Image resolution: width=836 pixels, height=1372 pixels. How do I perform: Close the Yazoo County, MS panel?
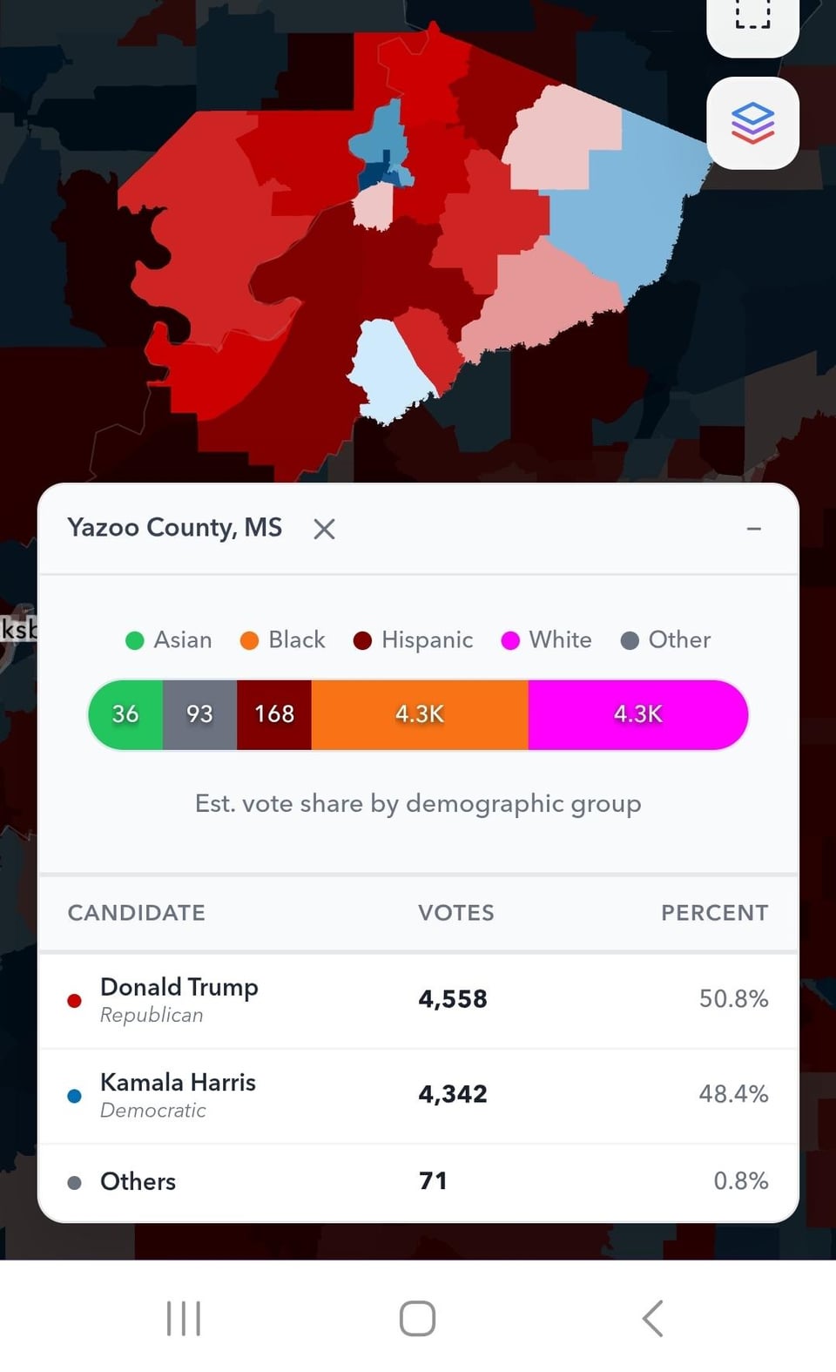tap(324, 529)
